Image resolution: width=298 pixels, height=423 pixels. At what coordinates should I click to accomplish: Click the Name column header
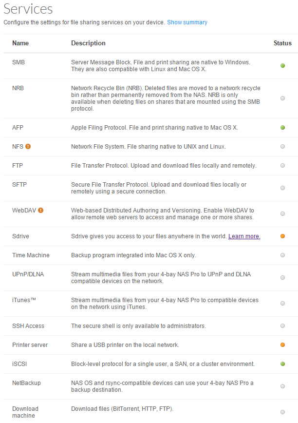click(20, 43)
